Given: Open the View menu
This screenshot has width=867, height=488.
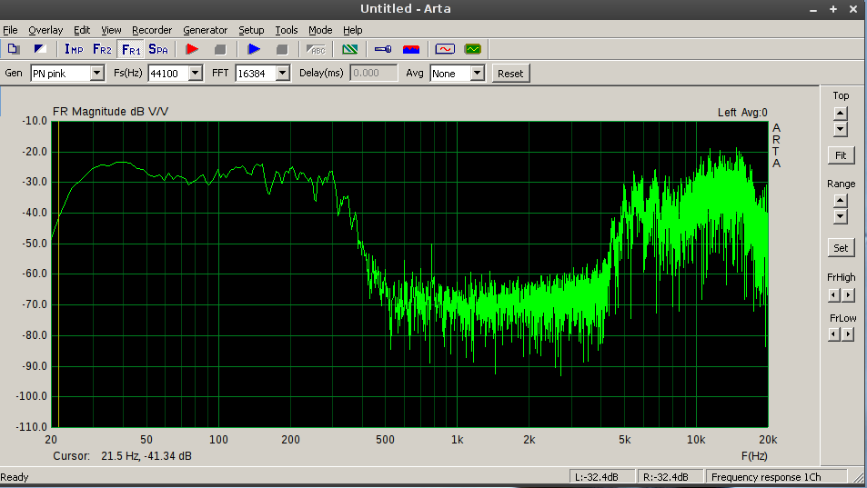Looking at the screenshot, I should click(x=111, y=30).
